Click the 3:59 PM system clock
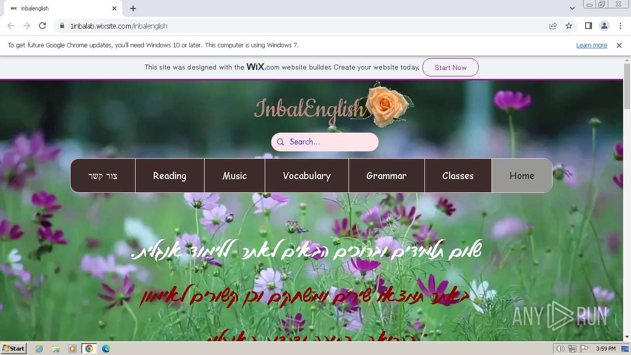Viewport: 631px width, 355px height. pos(605,349)
